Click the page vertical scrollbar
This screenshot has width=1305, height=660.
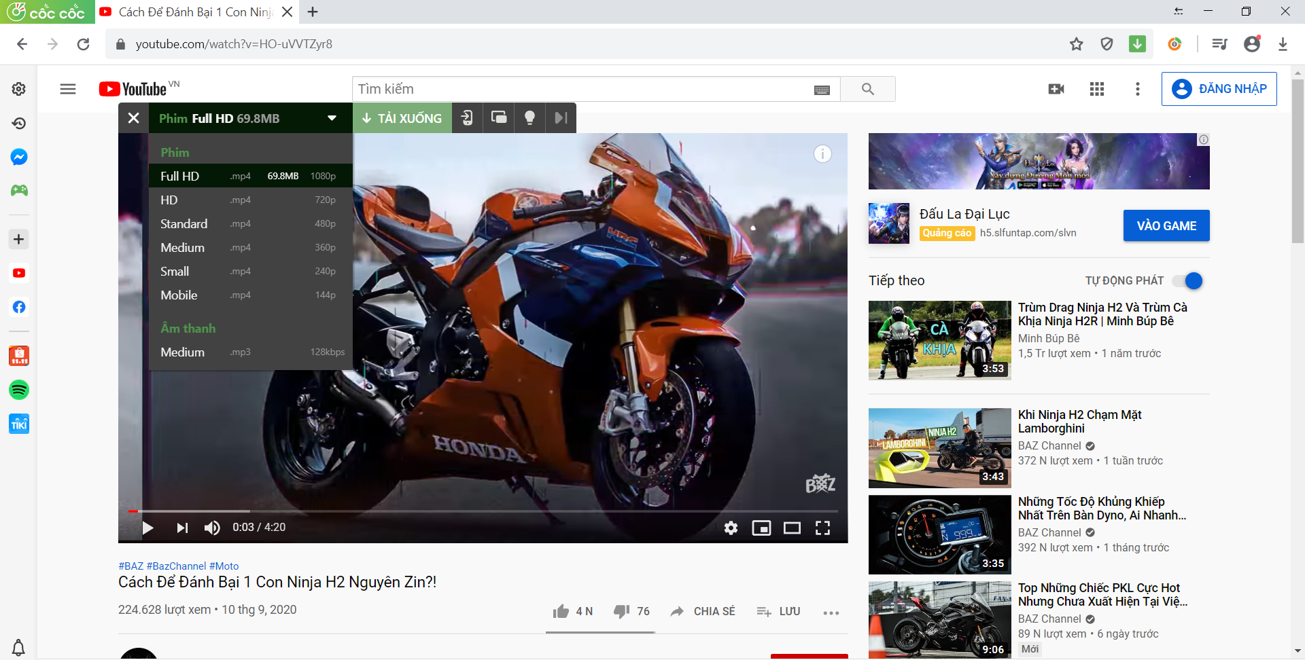click(x=1298, y=162)
